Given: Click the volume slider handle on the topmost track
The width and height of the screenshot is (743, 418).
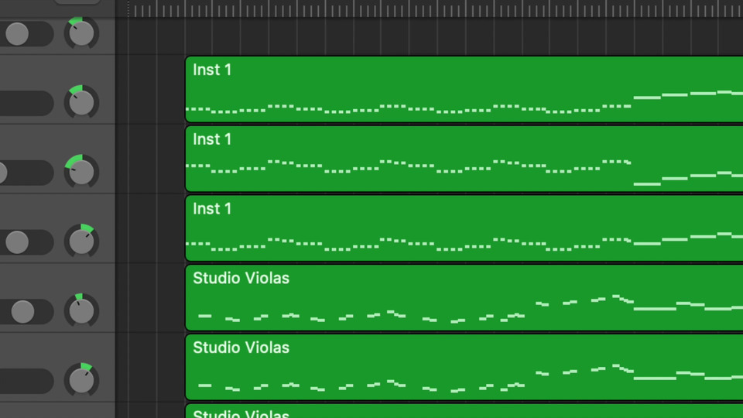Looking at the screenshot, I should coord(17,34).
